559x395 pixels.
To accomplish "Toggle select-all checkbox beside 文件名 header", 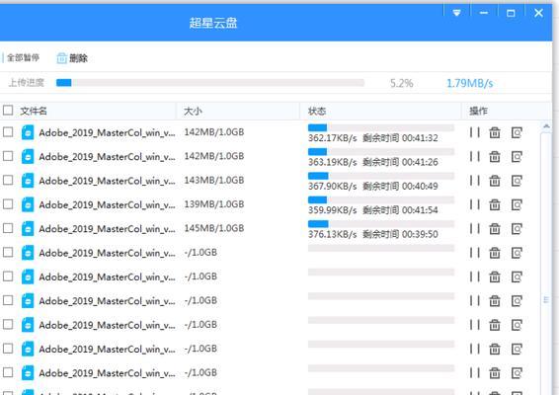I will pyautogui.click(x=8, y=111).
